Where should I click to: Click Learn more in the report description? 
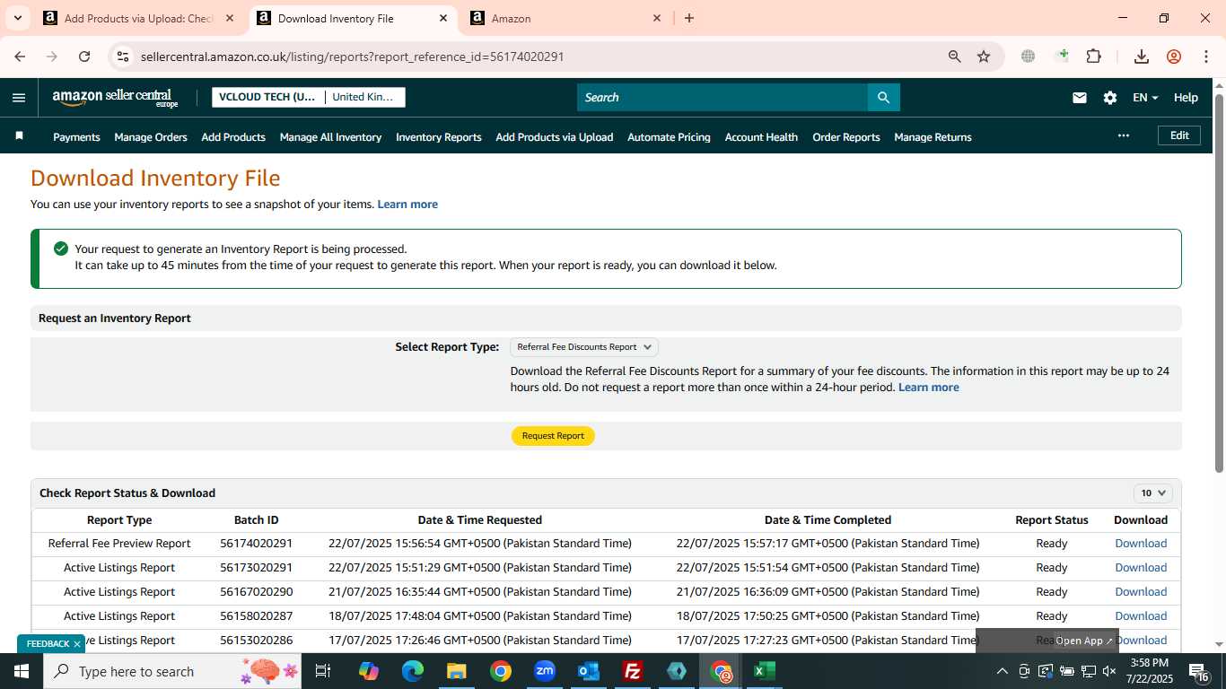point(928,388)
